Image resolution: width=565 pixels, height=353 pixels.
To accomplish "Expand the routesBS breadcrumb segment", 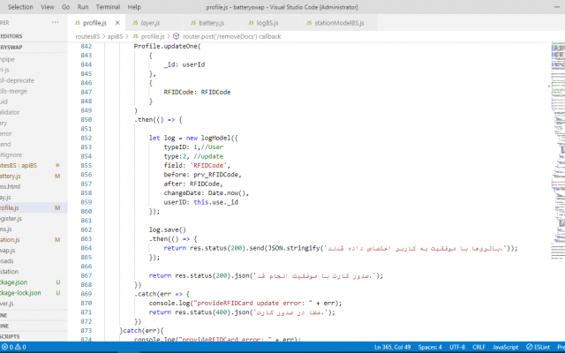I will coord(87,36).
